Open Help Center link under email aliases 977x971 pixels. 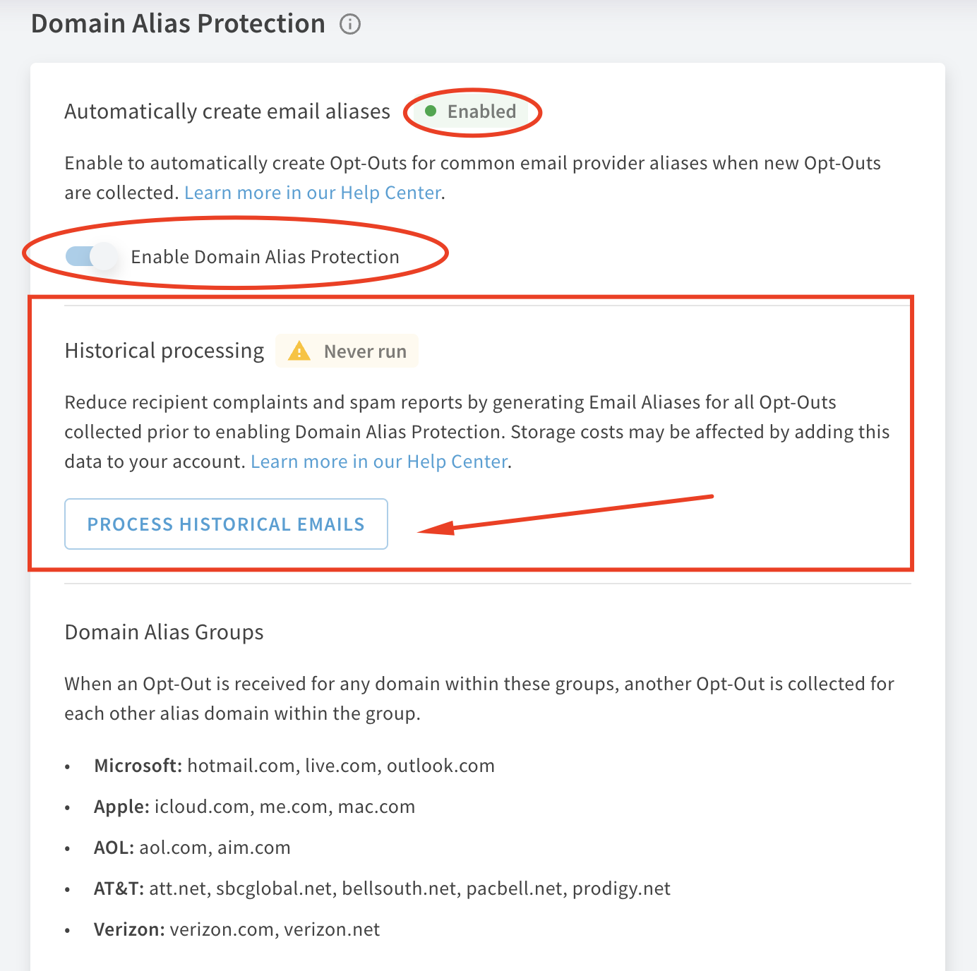pyautogui.click(x=313, y=193)
